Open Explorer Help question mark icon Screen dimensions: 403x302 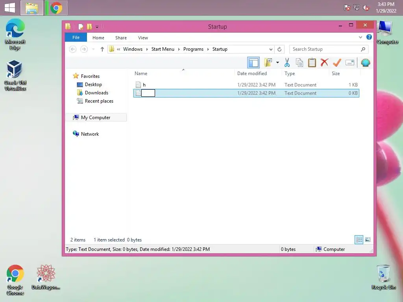coord(369,37)
